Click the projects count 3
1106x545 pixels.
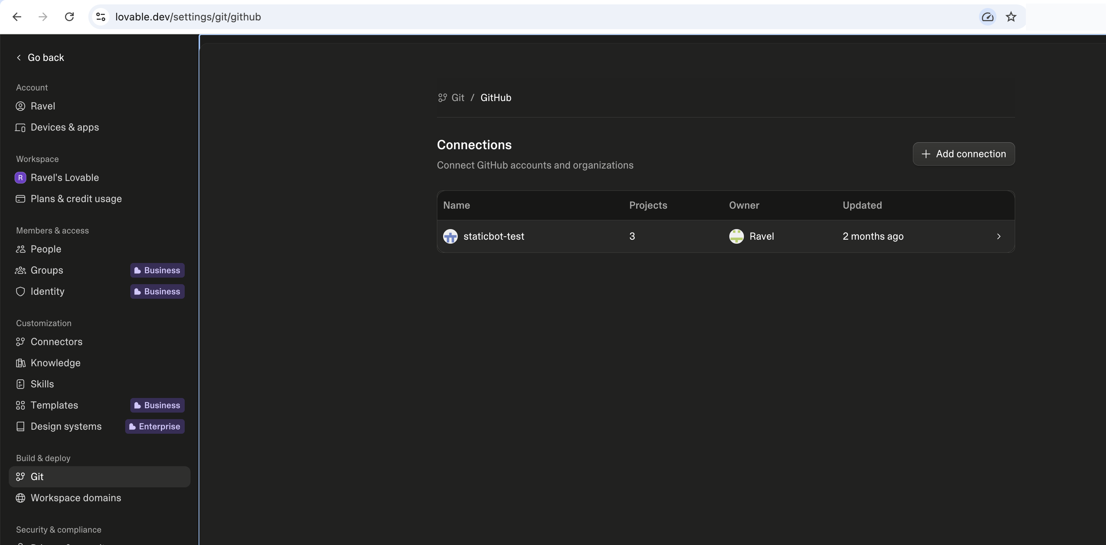(x=632, y=236)
